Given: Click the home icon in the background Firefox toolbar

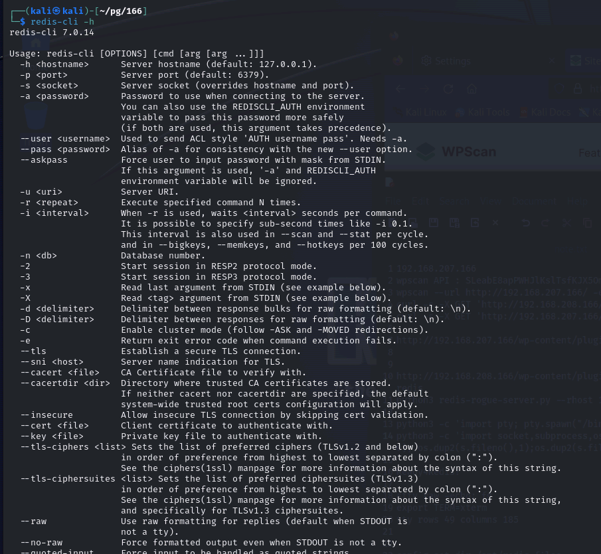Looking at the screenshot, I should [472, 89].
